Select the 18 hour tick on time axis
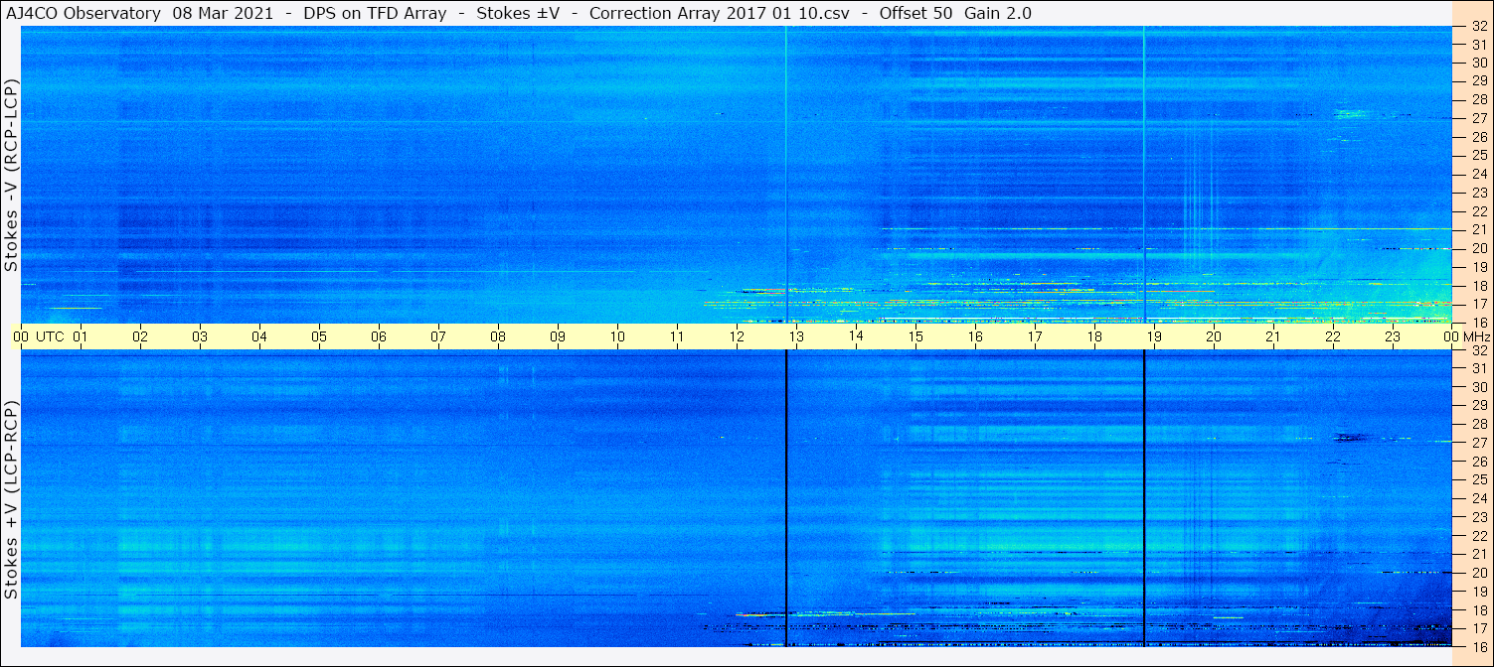Screen dimensions: 1494x667 tap(1094, 336)
